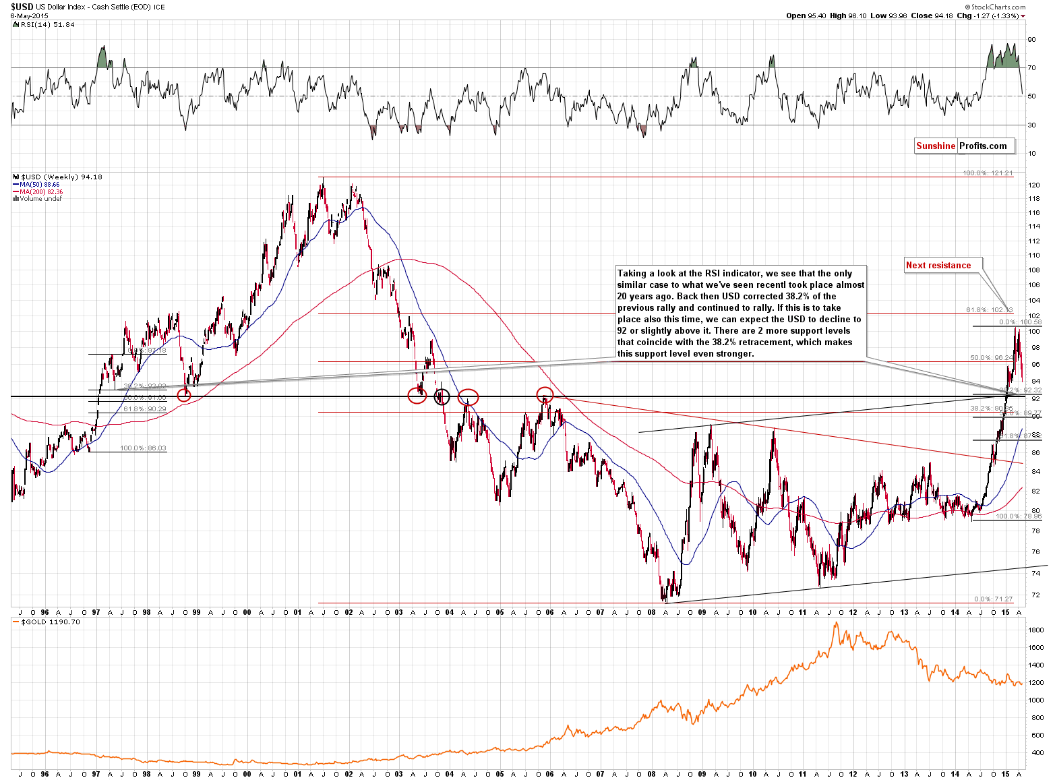Click the RSI annotation text box

tap(740, 313)
